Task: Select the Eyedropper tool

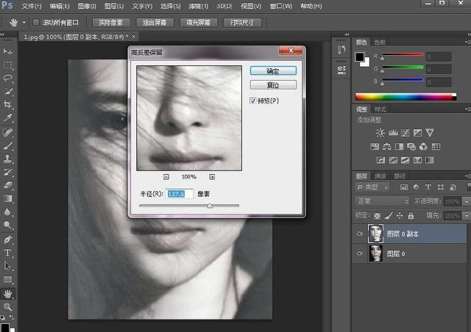Action: (8, 118)
